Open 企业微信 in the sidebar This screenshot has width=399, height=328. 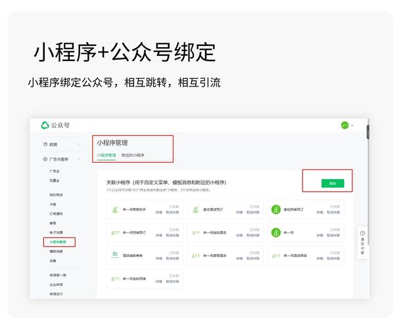coord(57,285)
